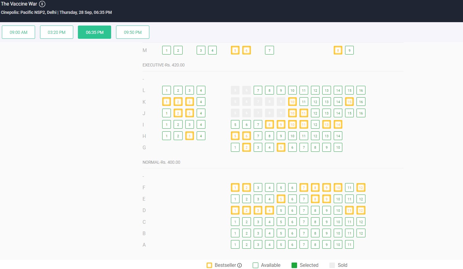Choose seat 1 in row G
463x269 pixels.
click(235, 147)
